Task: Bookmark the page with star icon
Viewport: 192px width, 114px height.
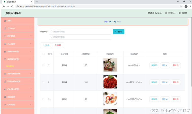Action: (181, 7)
